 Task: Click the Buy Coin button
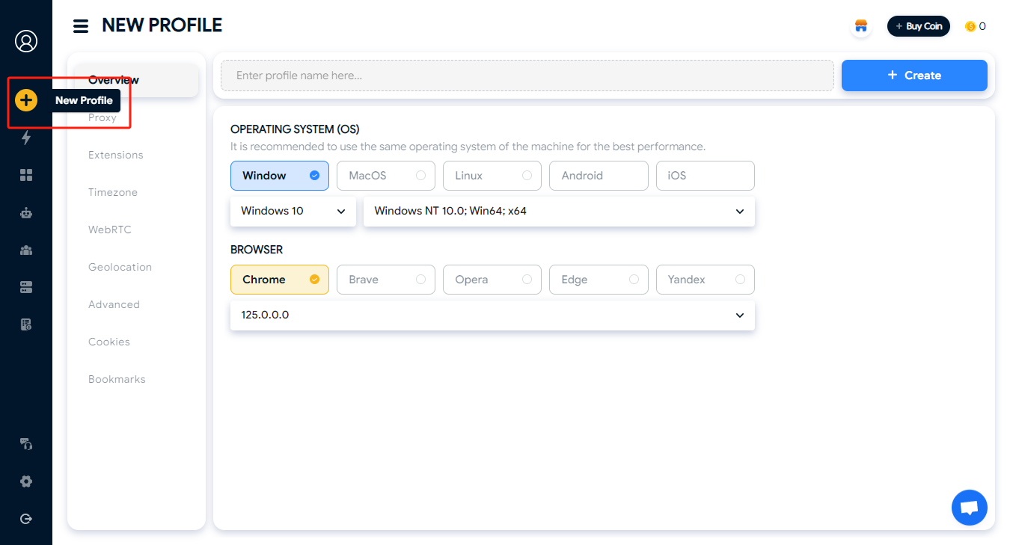click(x=919, y=26)
